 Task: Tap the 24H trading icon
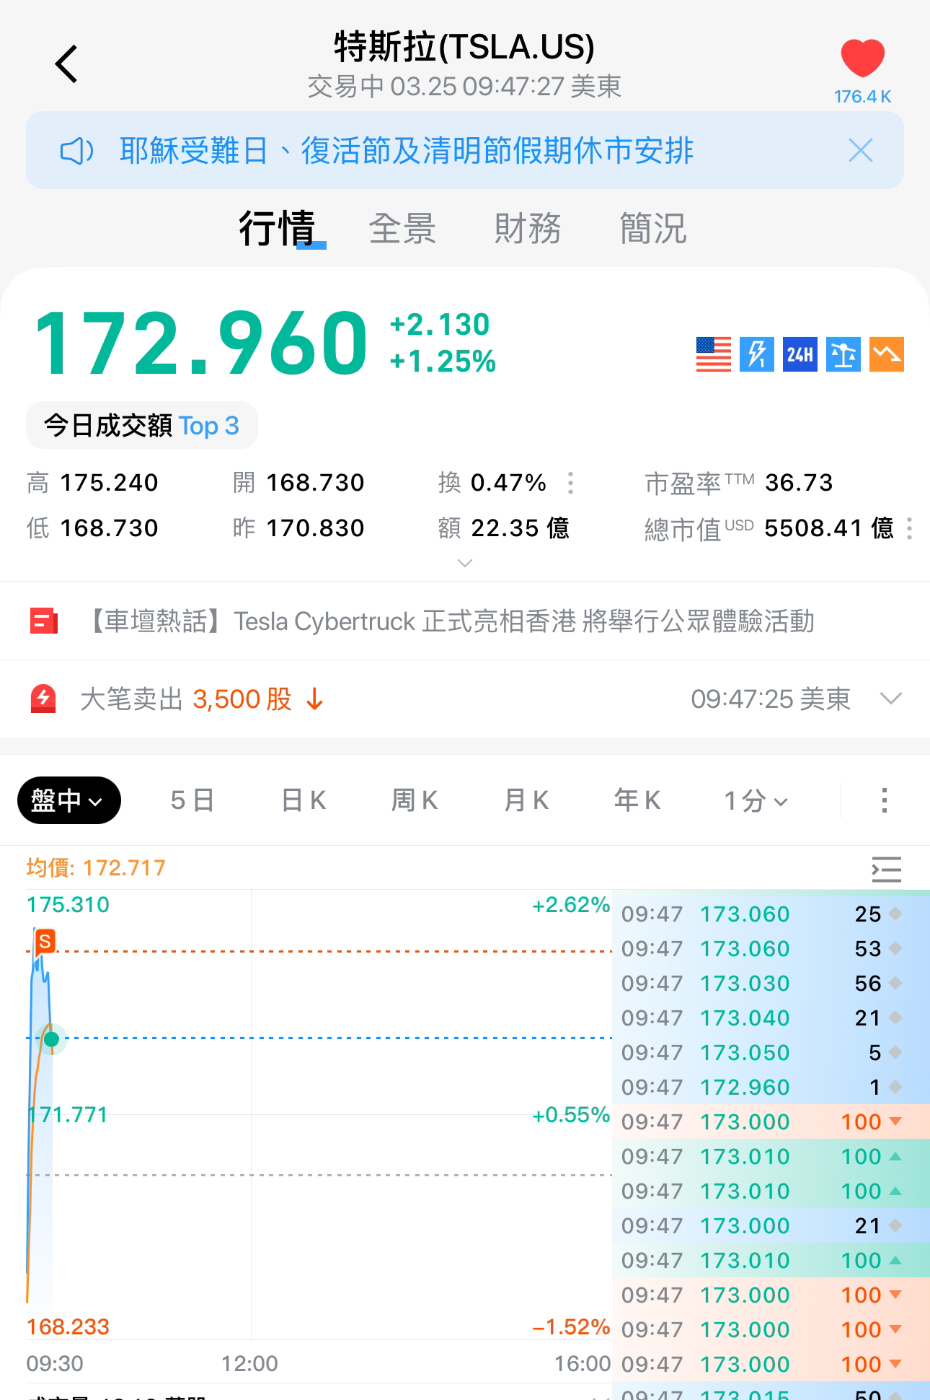tap(800, 354)
